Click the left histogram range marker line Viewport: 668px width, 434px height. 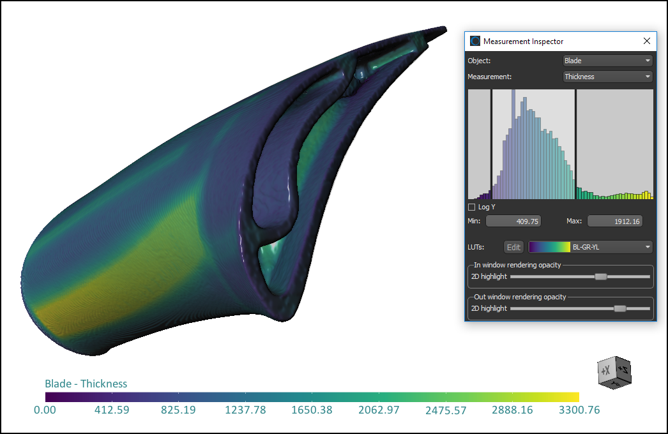click(x=490, y=144)
